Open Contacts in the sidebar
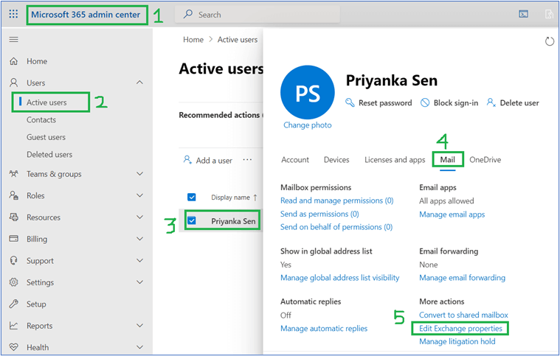Viewport: 560px width, 356px height. tap(41, 120)
